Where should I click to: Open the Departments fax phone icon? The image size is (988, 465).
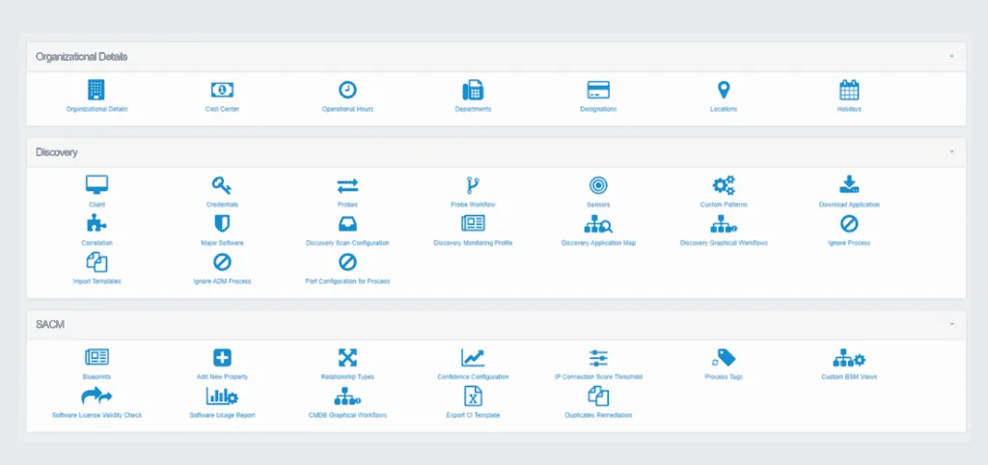click(473, 90)
